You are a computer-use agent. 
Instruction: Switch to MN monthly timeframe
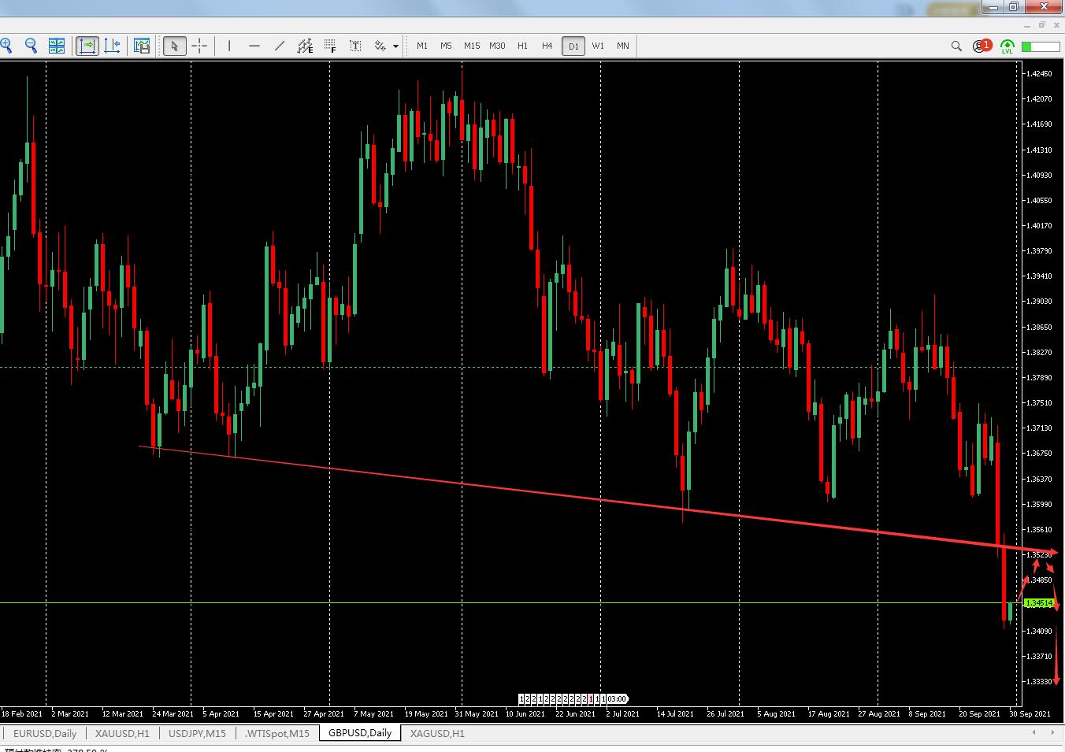623,46
